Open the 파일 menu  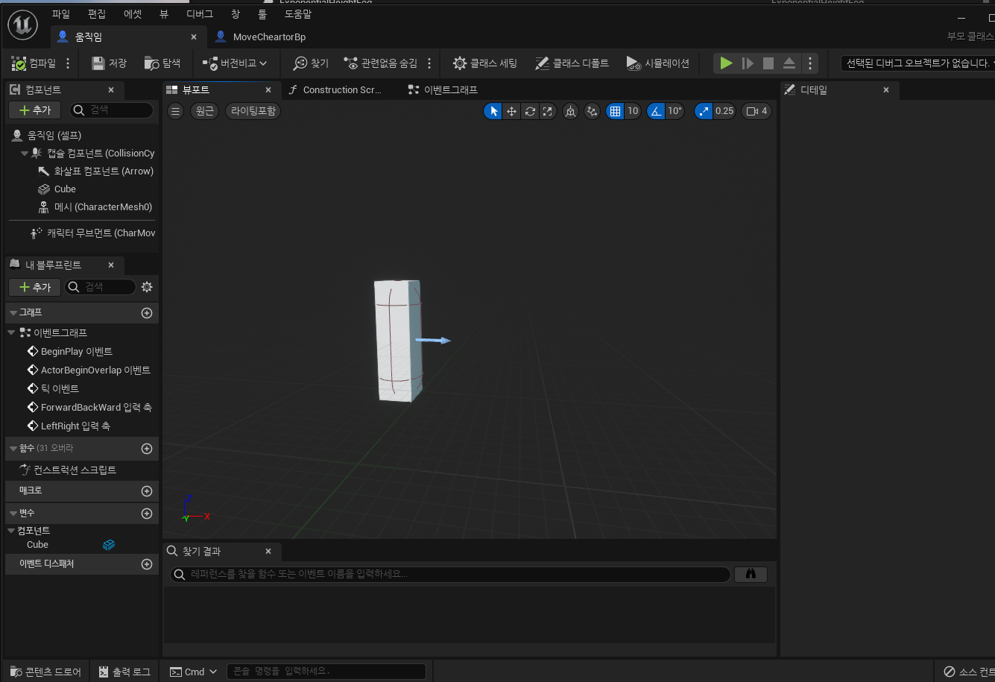(x=61, y=13)
